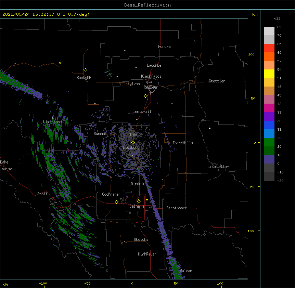The image size is (295, 288).
Task: Click the light grey 70-80 dBZ swatch
Action: 269,31
